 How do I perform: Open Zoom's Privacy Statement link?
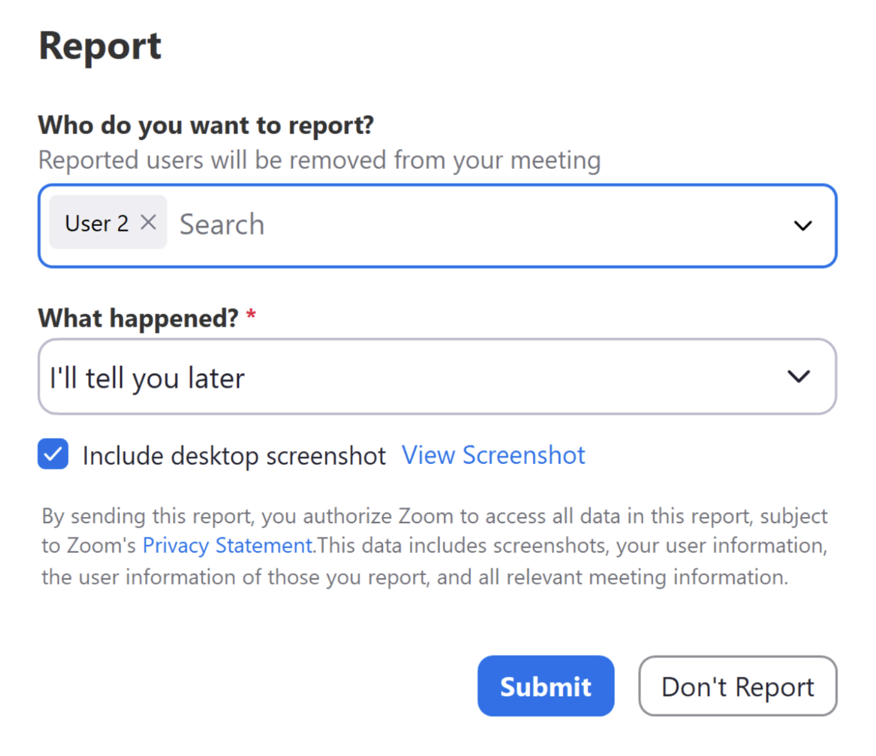tap(228, 546)
